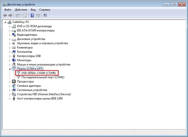Screen dimensions: 188x137
Task: Click the USB-SERIAL CH340 device icon
Action: pos(18,73)
